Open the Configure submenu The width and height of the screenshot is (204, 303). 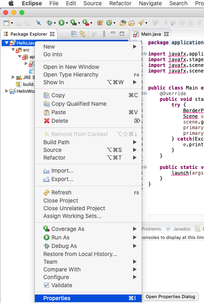(88, 277)
